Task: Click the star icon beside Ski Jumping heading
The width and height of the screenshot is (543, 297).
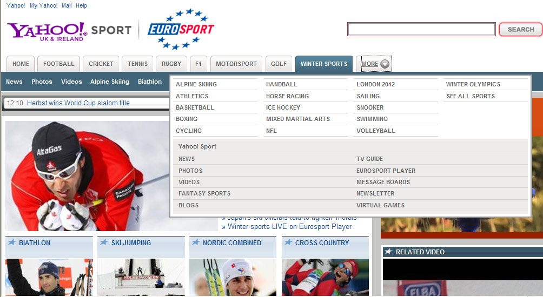Action: pyautogui.click(x=104, y=243)
